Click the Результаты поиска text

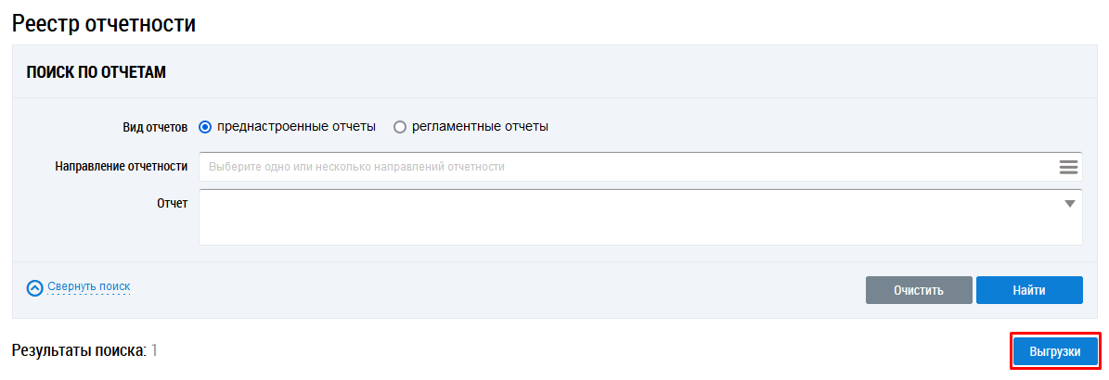coord(79,350)
